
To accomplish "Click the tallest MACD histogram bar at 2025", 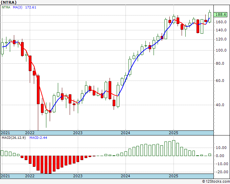I will pos(174,148).
